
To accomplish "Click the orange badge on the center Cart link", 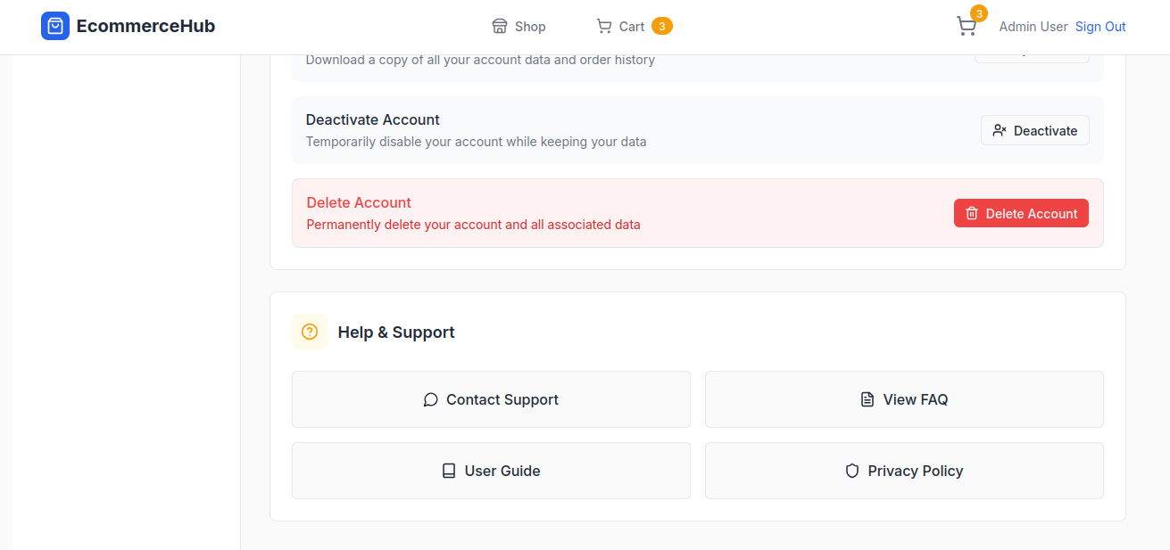I will (x=661, y=26).
